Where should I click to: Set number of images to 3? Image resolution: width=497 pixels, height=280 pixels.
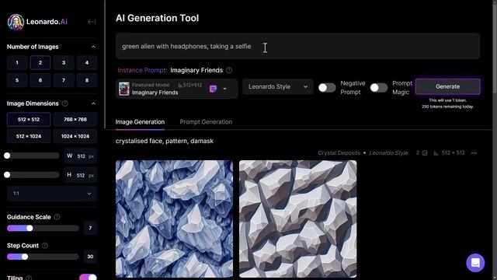point(64,62)
